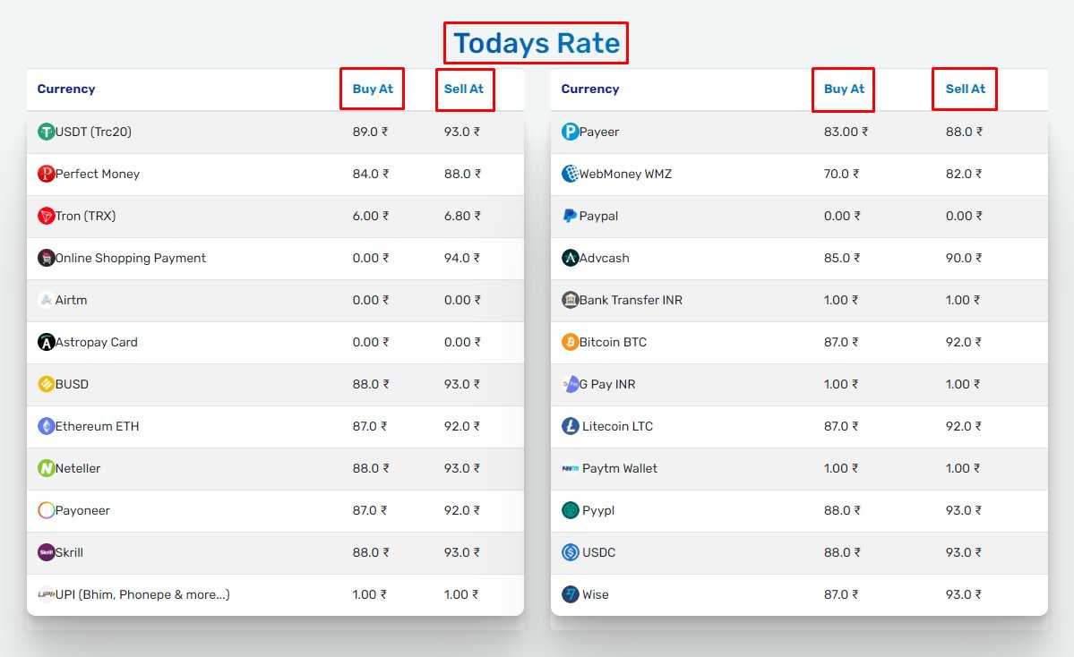Click the purple Skrill logo icon
The height and width of the screenshot is (657, 1074).
click(x=46, y=552)
